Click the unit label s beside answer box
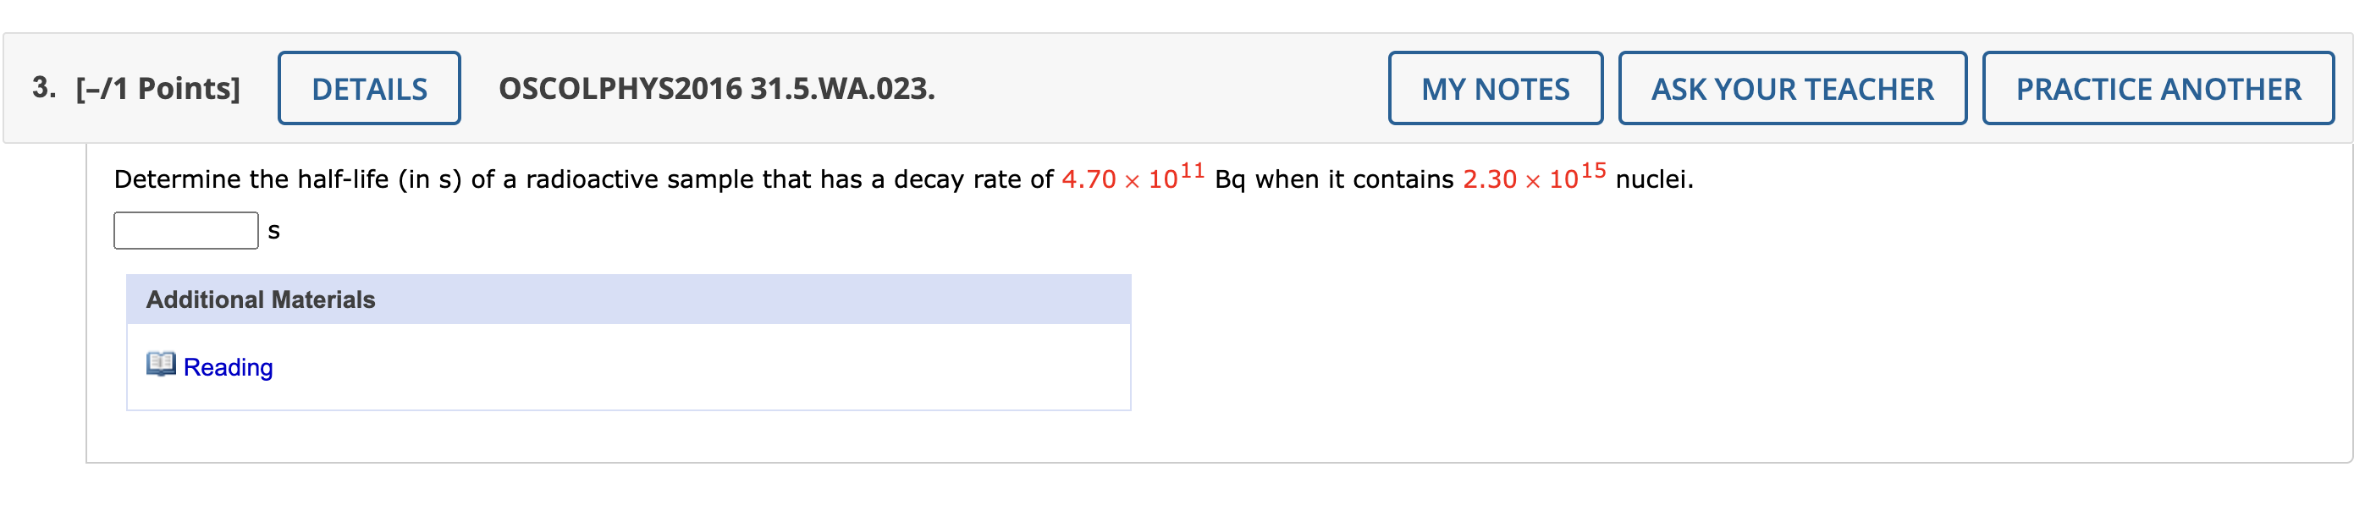 tap(273, 229)
